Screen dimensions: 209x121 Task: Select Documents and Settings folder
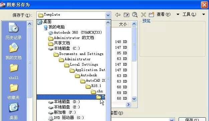78,54
